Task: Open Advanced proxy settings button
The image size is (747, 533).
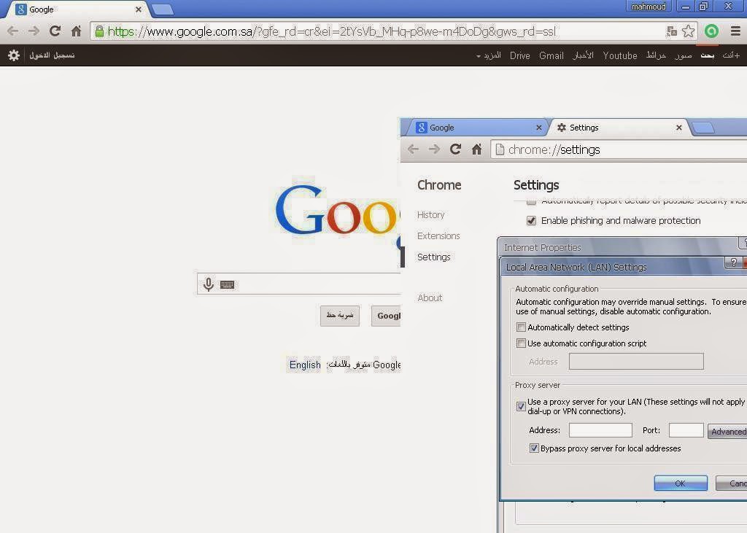Action: 727,431
